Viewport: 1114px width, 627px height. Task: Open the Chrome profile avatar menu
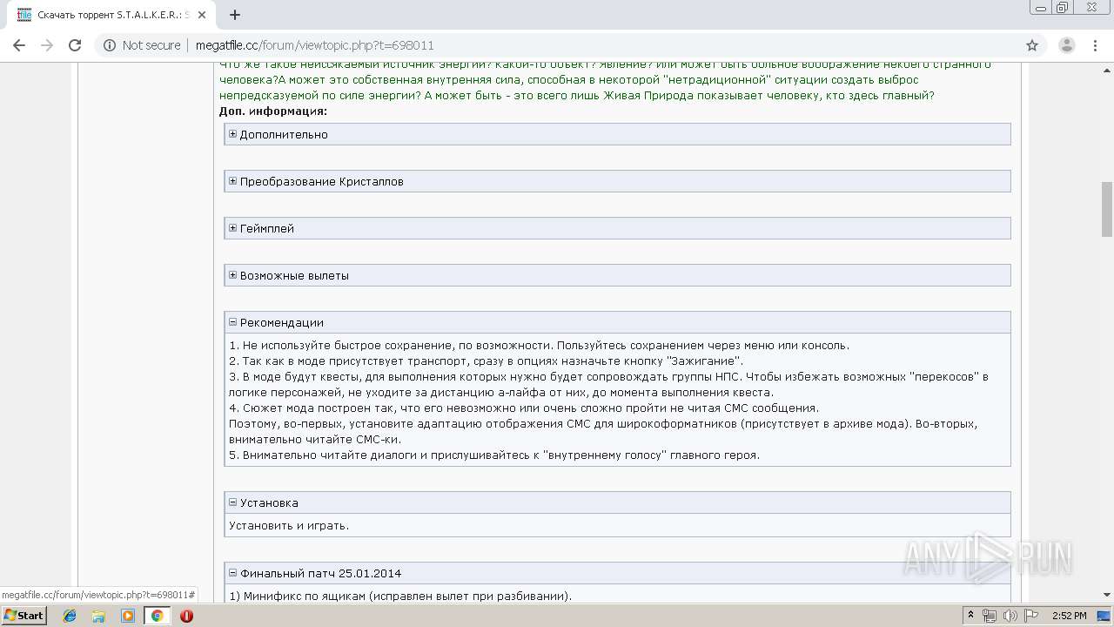[1066, 45]
